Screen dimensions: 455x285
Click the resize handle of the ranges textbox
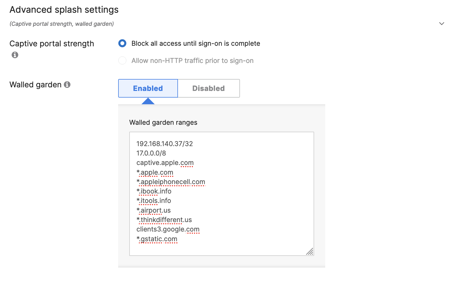[310, 252]
